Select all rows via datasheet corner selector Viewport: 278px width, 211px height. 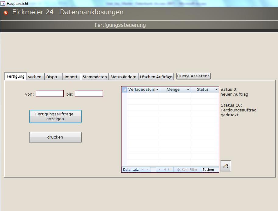point(125,90)
